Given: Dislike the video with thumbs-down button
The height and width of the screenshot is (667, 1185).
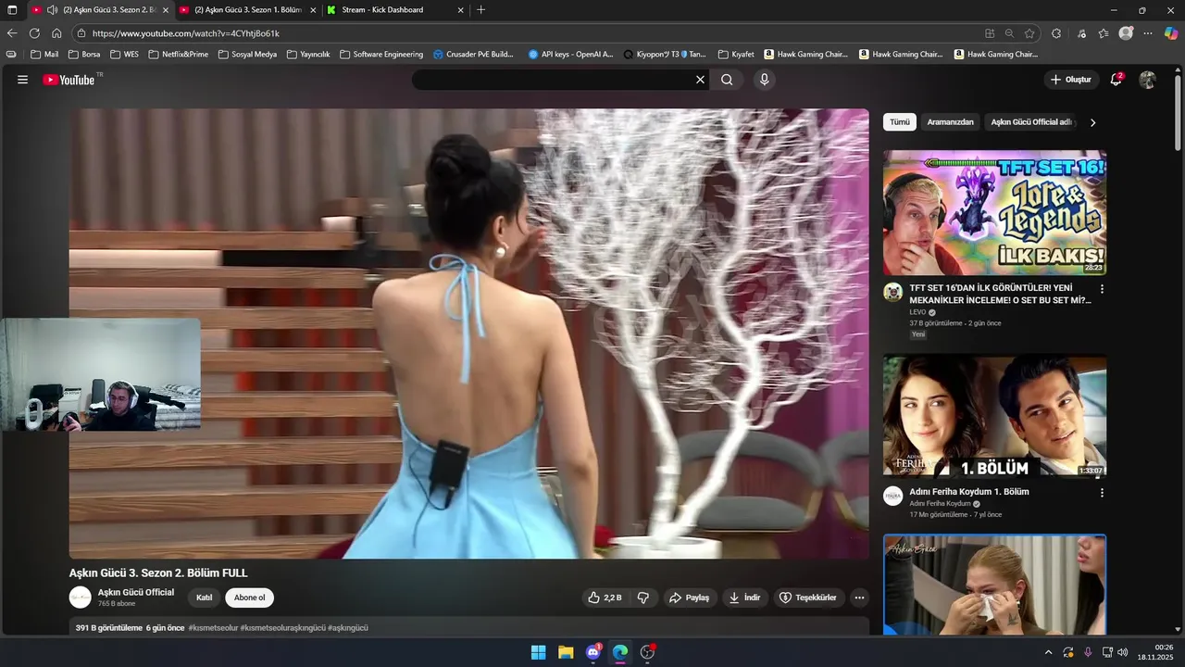Looking at the screenshot, I should pyautogui.click(x=643, y=598).
